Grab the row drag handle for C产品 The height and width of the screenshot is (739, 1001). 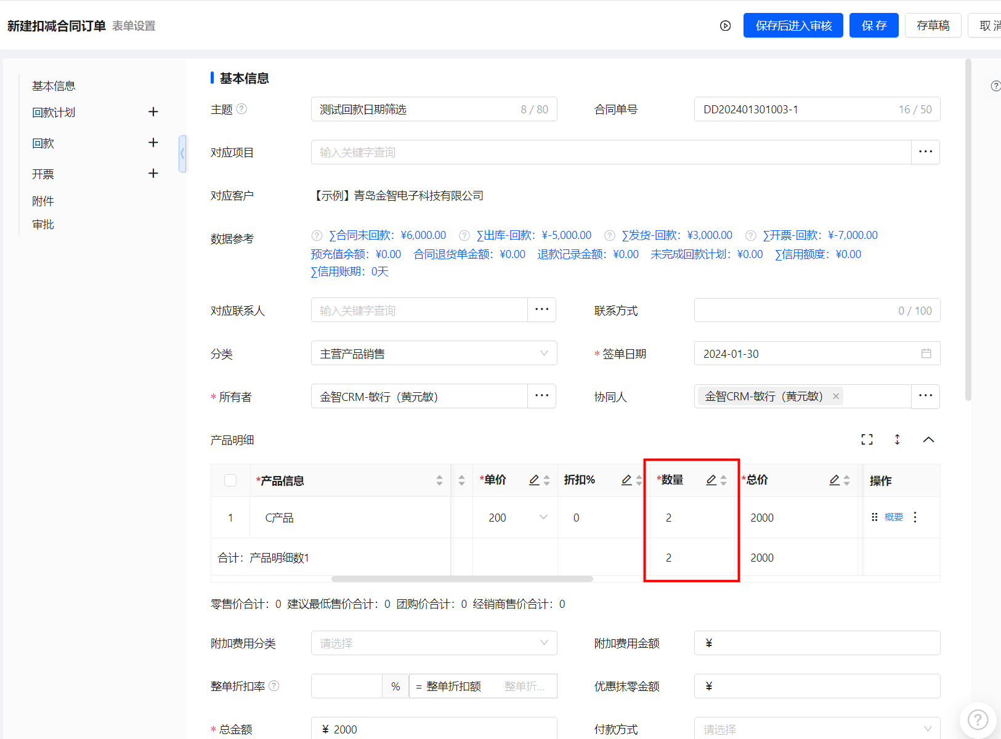pyautogui.click(x=874, y=517)
